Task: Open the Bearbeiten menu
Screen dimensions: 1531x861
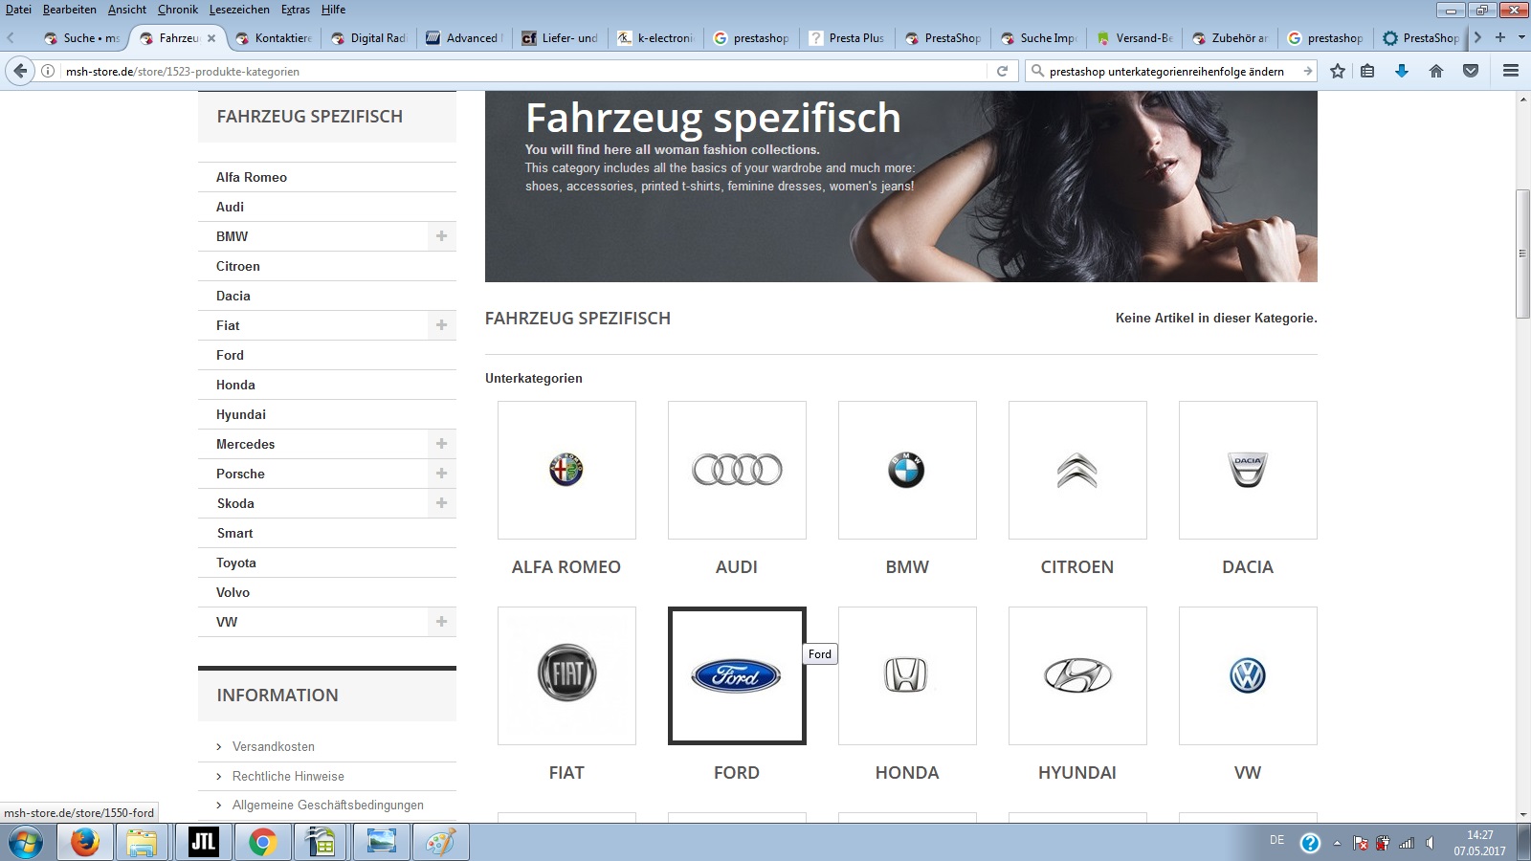Action: point(70,10)
